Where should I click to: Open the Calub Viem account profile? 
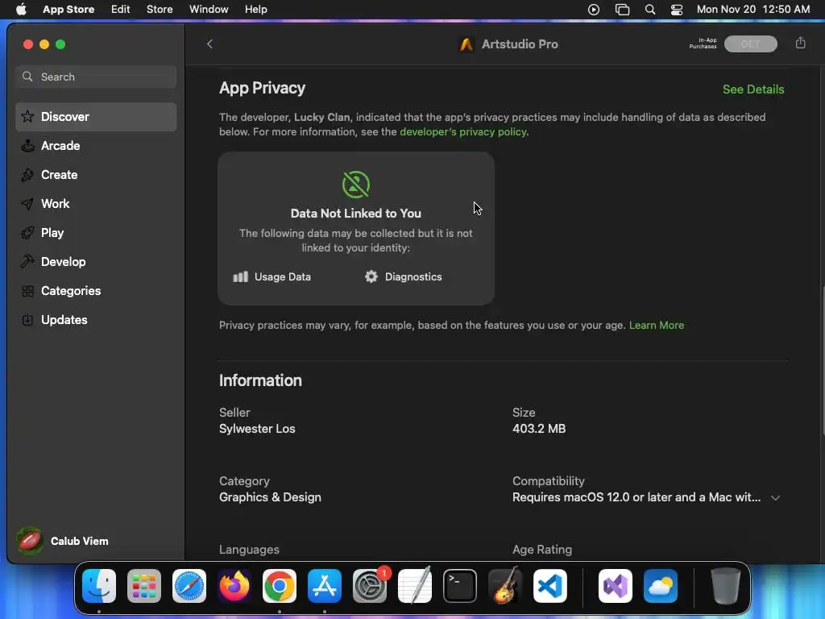click(63, 541)
